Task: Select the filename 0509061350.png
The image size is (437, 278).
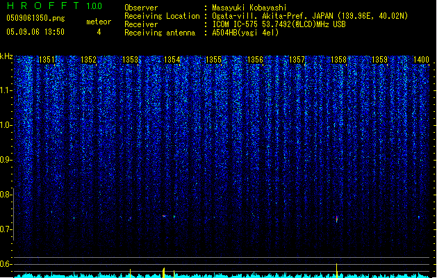Action: [x=35, y=18]
